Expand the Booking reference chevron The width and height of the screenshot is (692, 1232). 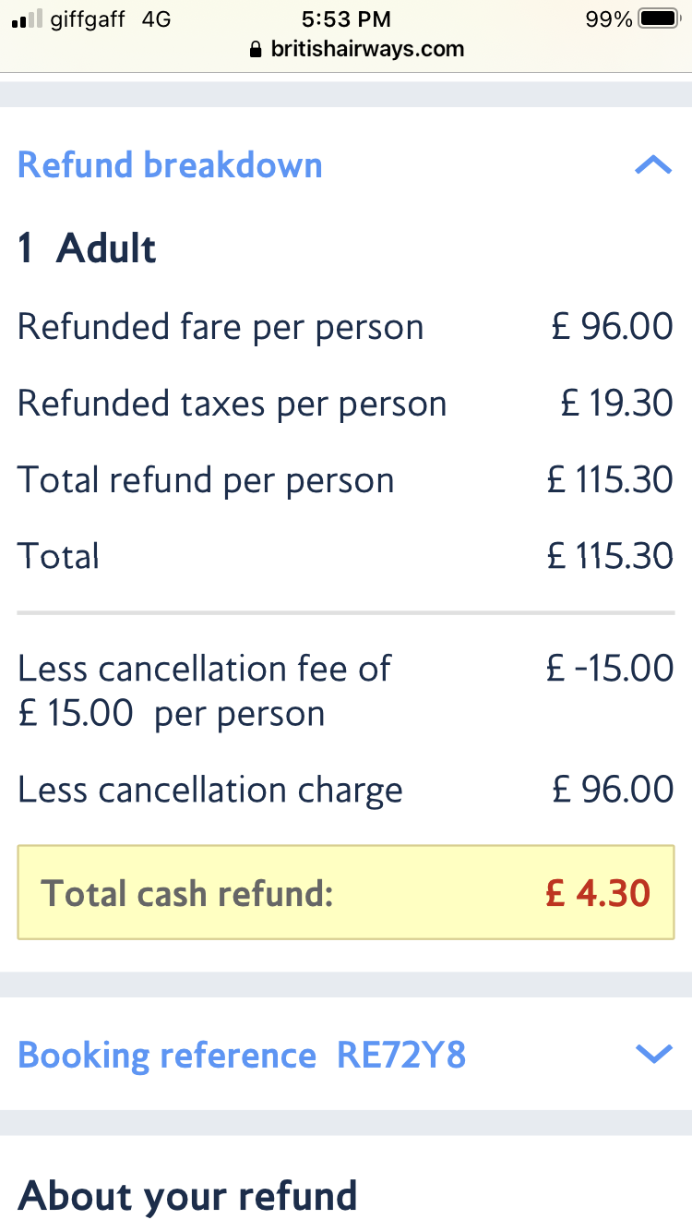pos(653,1054)
